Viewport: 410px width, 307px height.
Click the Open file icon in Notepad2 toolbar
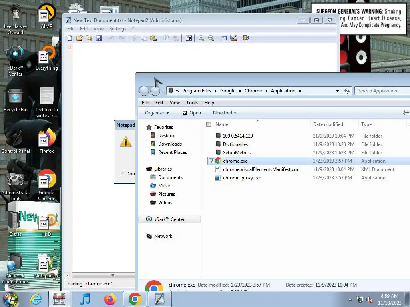pyautogui.click(x=80, y=38)
